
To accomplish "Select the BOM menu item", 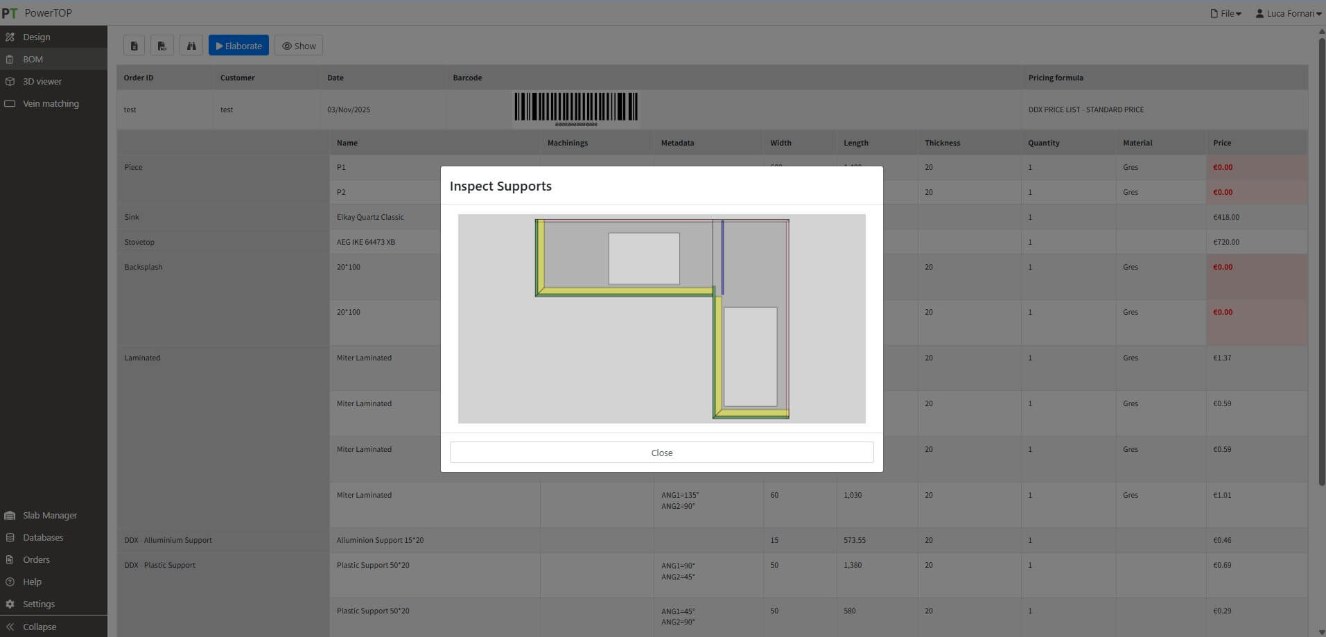I will click(33, 60).
